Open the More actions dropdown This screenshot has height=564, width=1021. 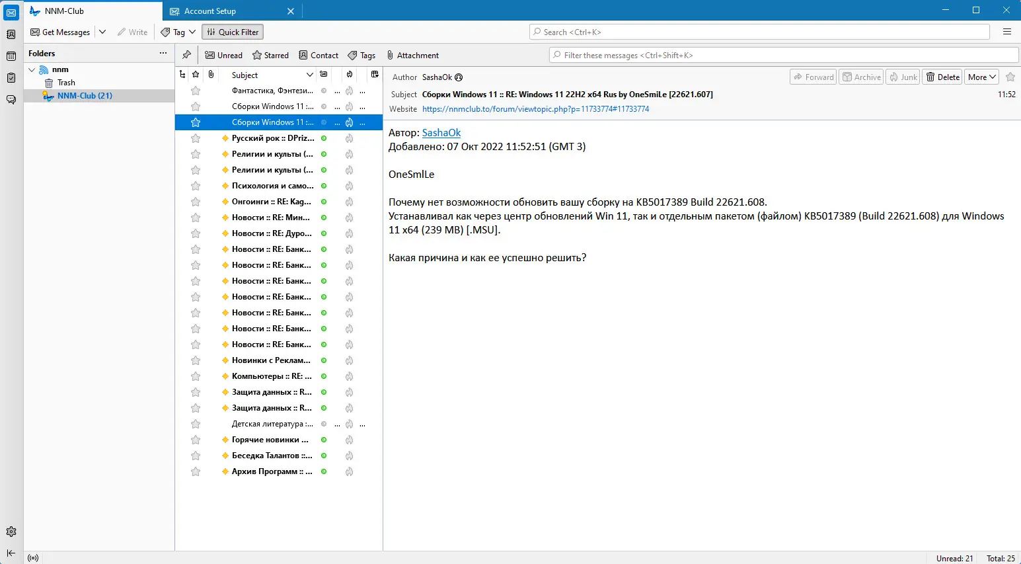point(982,77)
